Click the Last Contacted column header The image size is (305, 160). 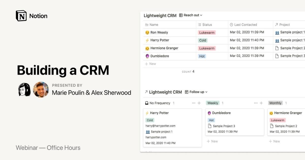(x=245, y=25)
